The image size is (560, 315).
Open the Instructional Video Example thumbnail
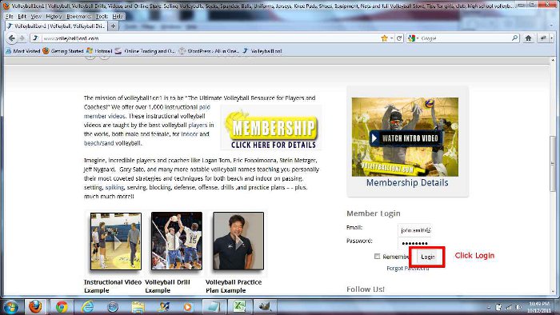(x=116, y=241)
